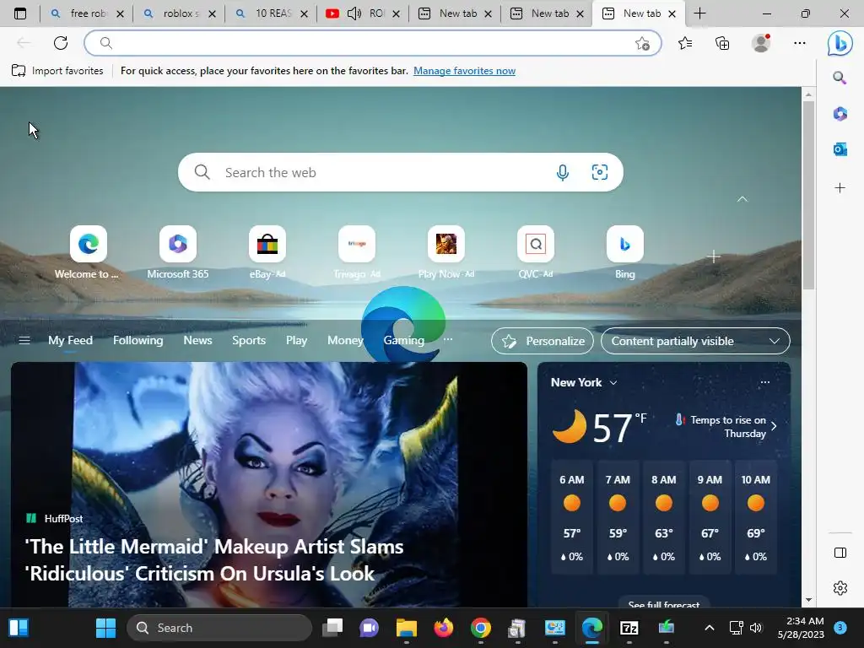This screenshot has width=864, height=648.
Task: Click See full forecast
Action: pos(663,604)
